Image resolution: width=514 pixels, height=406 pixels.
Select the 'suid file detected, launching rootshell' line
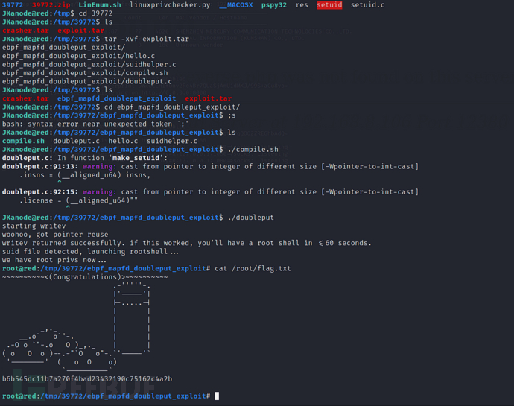click(90, 252)
